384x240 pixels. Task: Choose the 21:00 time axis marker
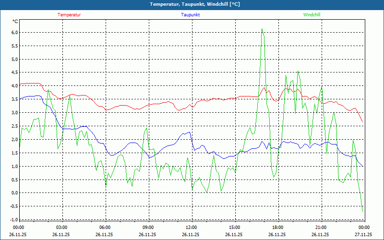pos(321,228)
